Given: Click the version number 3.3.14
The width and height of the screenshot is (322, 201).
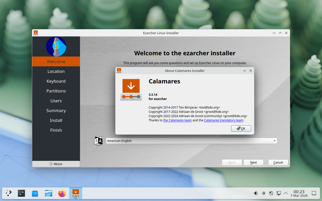Looking at the screenshot, I should (x=153, y=95).
